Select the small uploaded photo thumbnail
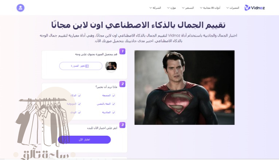279x160 pixels. 111,66
